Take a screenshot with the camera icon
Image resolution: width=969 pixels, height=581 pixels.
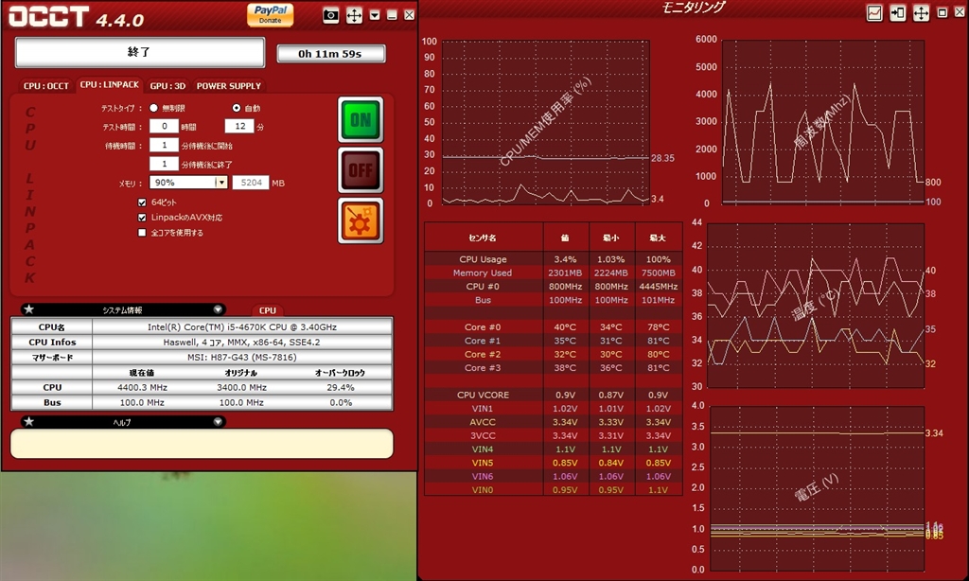coord(330,15)
